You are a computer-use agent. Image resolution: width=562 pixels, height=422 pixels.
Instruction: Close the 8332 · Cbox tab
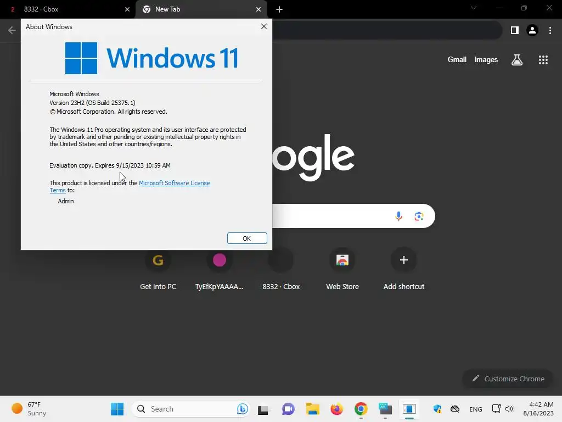[127, 9]
